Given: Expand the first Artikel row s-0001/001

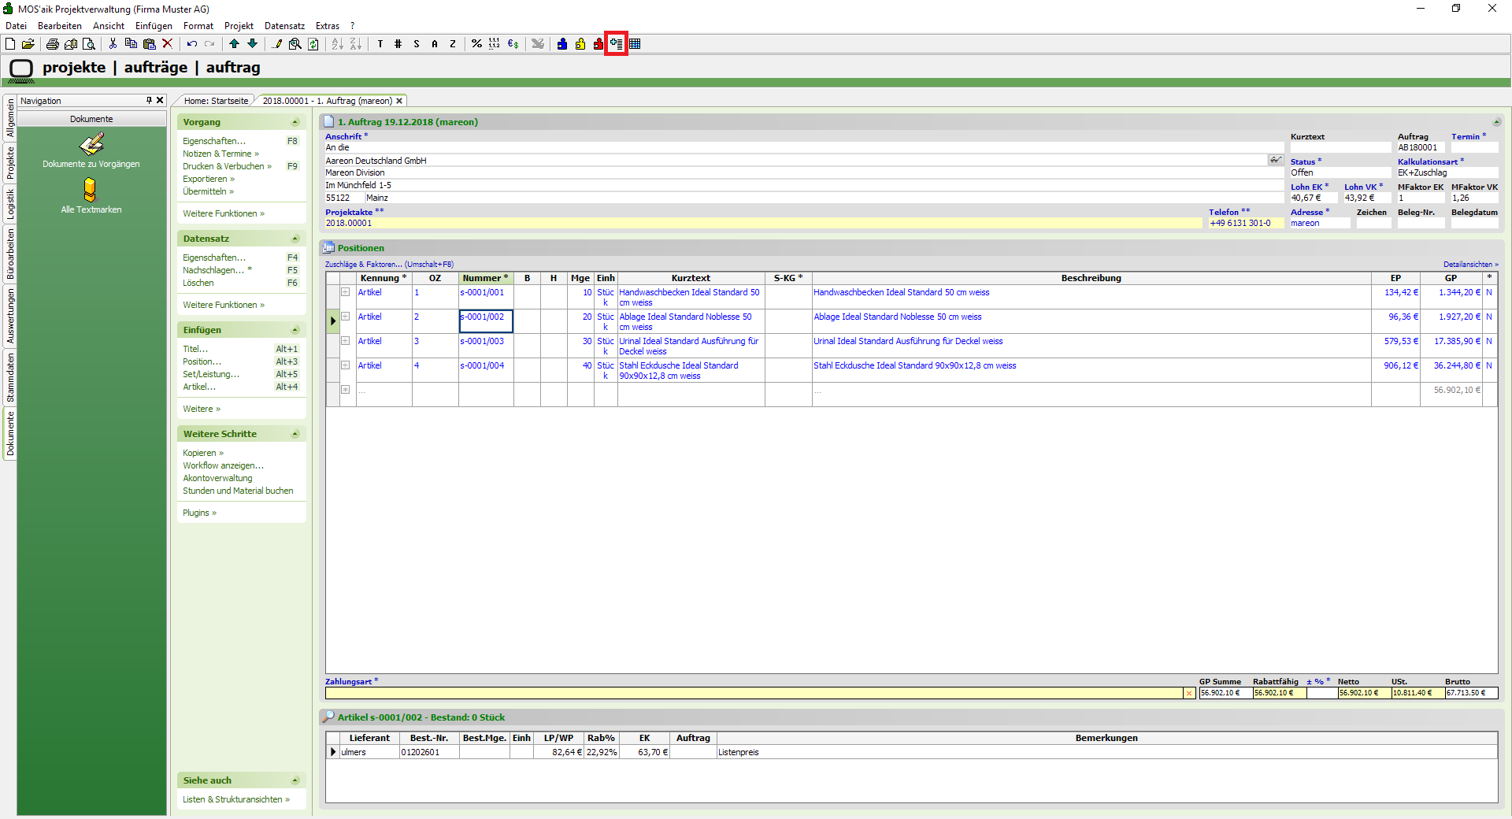Looking at the screenshot, I should point(345,292).
